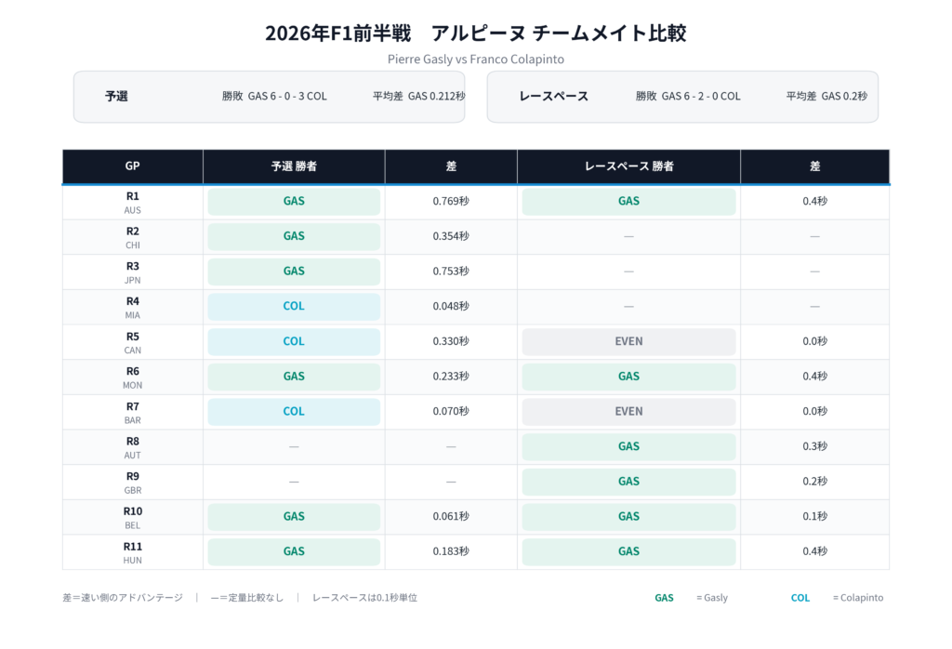Click the GAS race pace badge in R6 row
Image resolution: width=952 pixels, height=649 pixels.
click(629, 377)
